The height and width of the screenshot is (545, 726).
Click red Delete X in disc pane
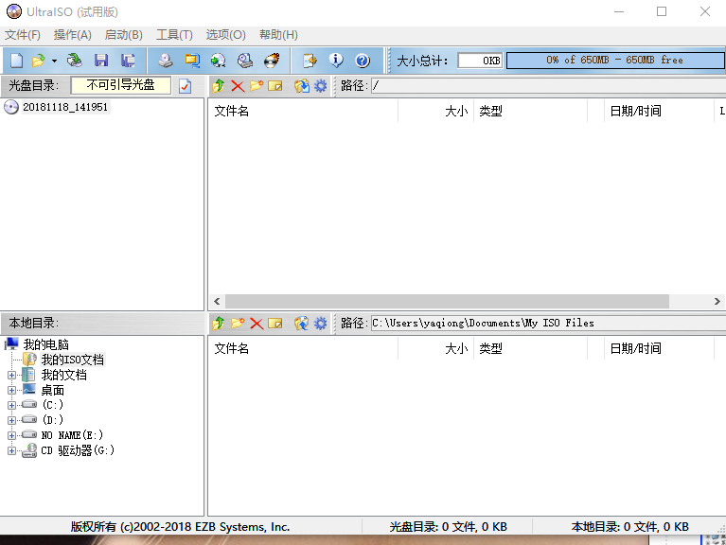[238, 86]
